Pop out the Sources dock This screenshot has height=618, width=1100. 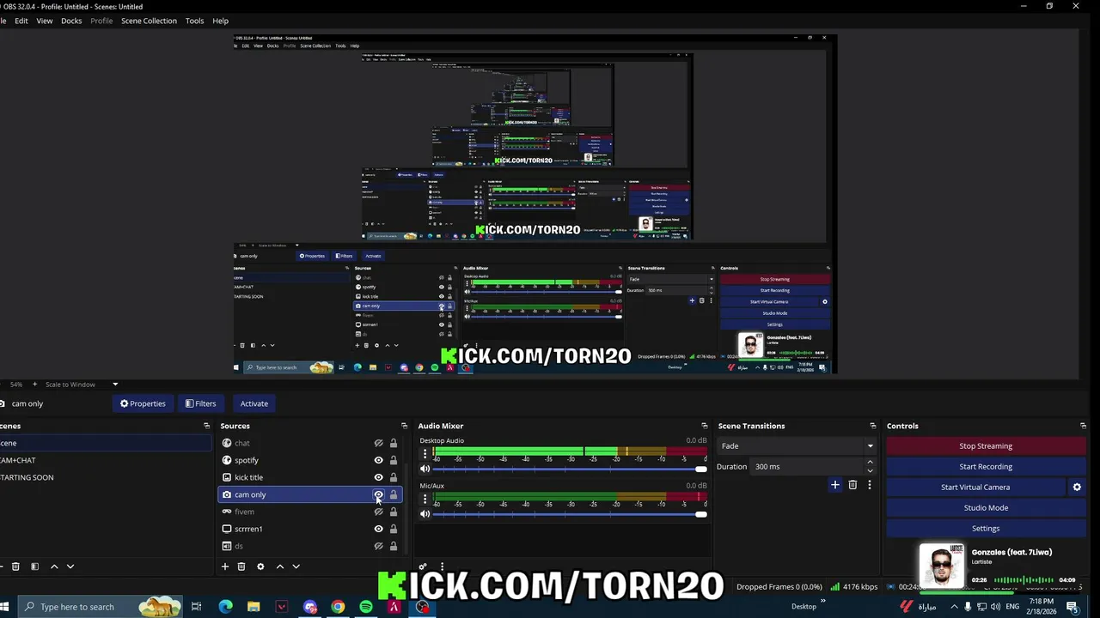click(x=404, y=426)
